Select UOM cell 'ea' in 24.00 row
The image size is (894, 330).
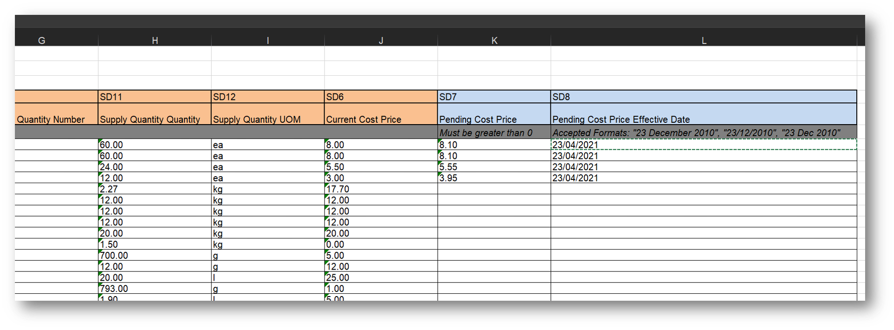click(268, 167)
